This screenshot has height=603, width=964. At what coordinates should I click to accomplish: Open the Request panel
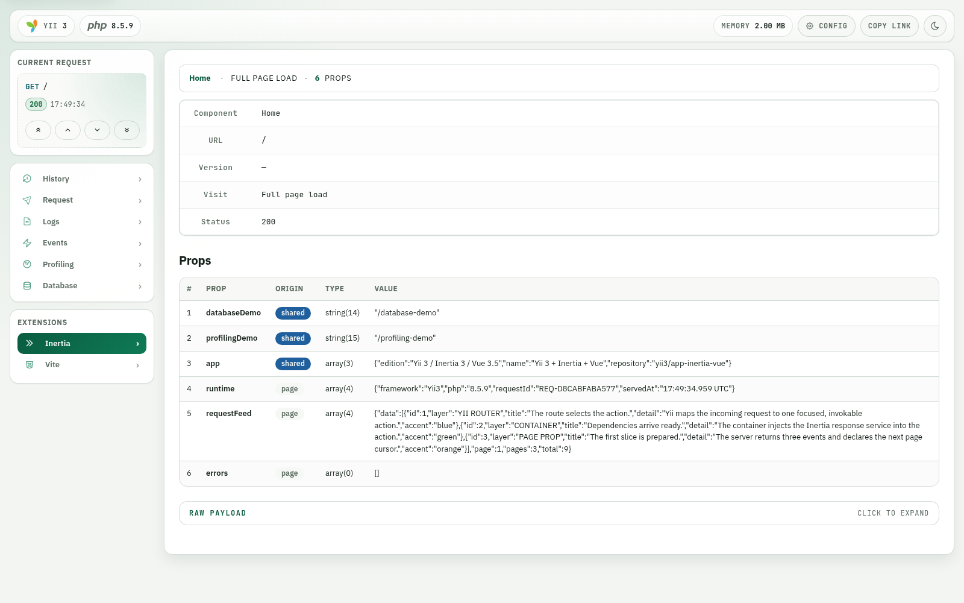82,200
